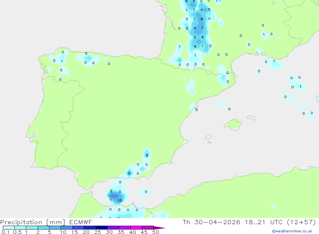Open the weatheronline.co.uk credit link
This screenshot has height=234, width=319.
tap(292, 231)
